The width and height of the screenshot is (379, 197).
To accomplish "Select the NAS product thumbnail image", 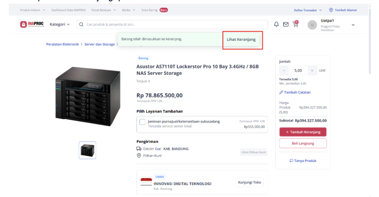I will coord(88,150).
